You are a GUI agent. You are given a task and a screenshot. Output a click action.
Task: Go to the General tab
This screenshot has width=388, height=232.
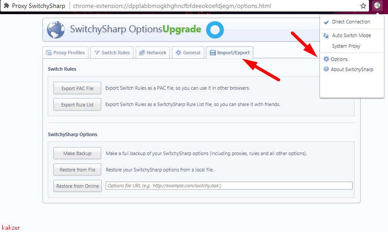tap(188, 53)
